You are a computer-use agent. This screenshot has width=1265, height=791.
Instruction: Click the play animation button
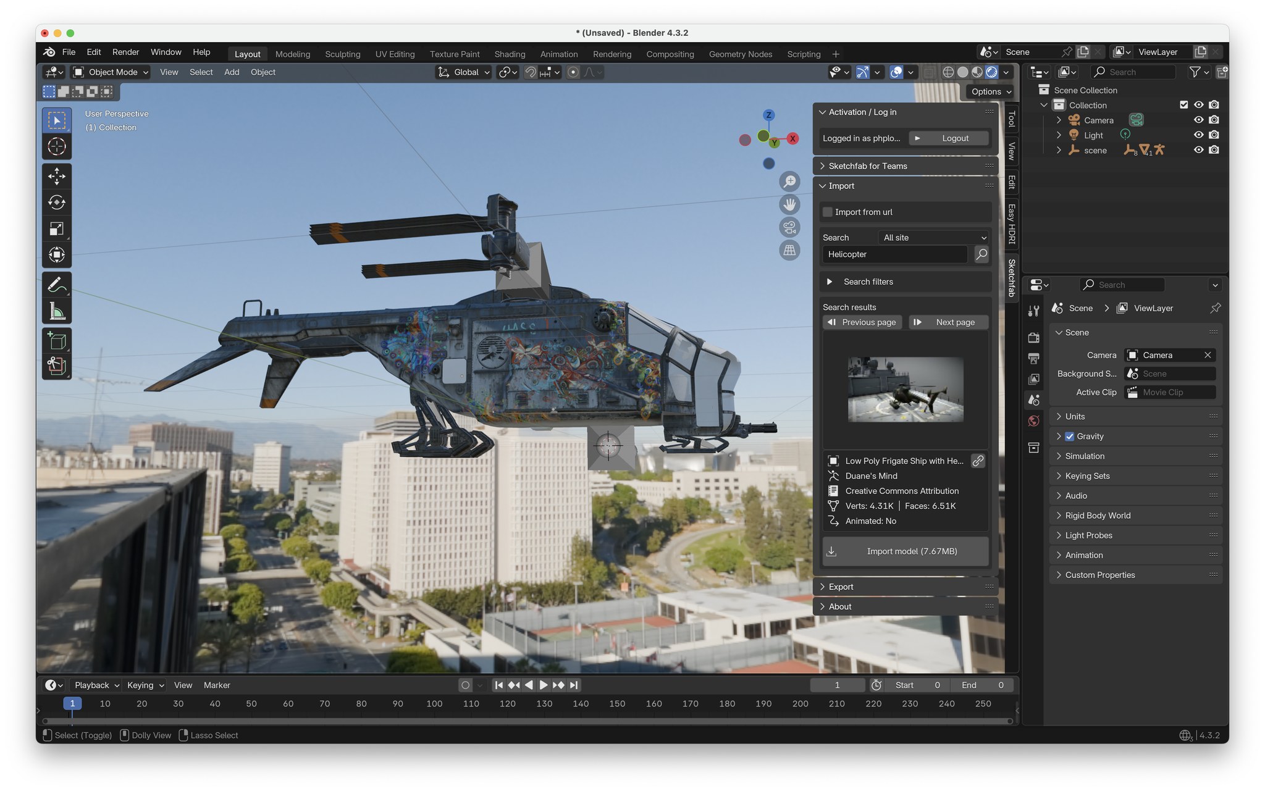544,685
